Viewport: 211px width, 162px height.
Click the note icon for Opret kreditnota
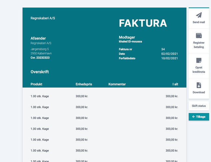[199, 61]
